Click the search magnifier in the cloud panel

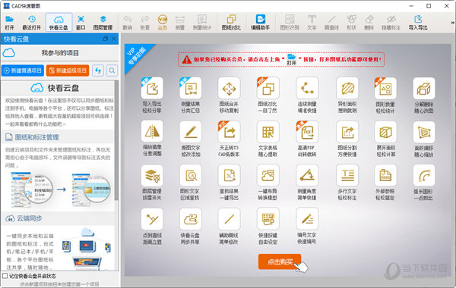click(x=112, y=70)
